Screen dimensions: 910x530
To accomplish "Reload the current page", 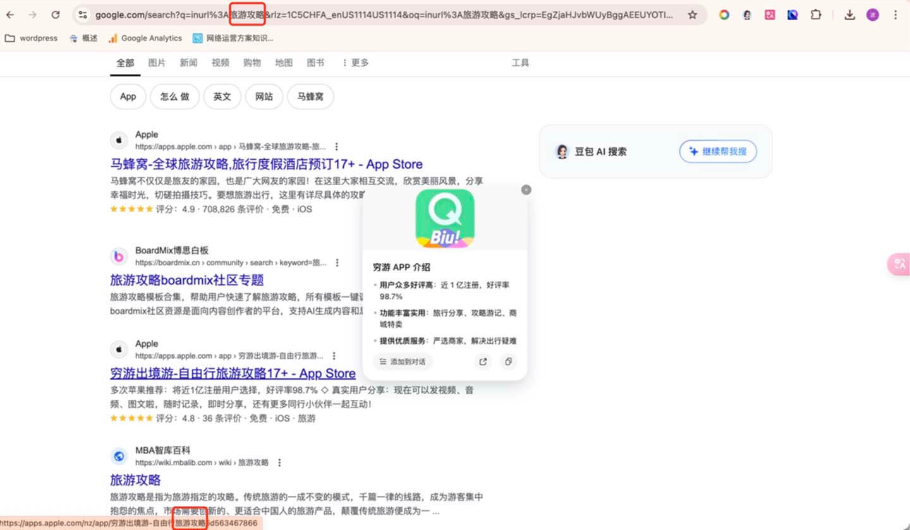I will (x=56, y=15).
